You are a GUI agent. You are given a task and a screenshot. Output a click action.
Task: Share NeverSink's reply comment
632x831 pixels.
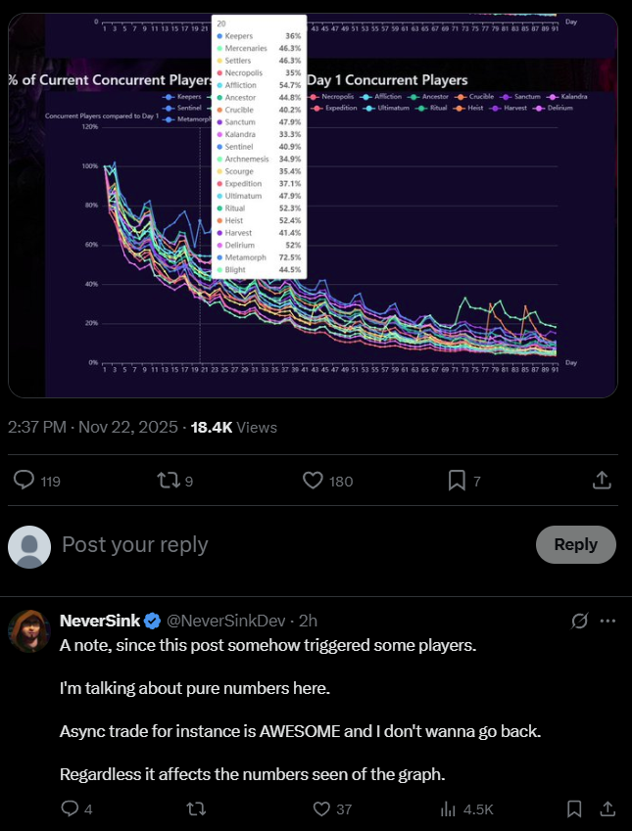pyautogui.click(x=608, y=808)
